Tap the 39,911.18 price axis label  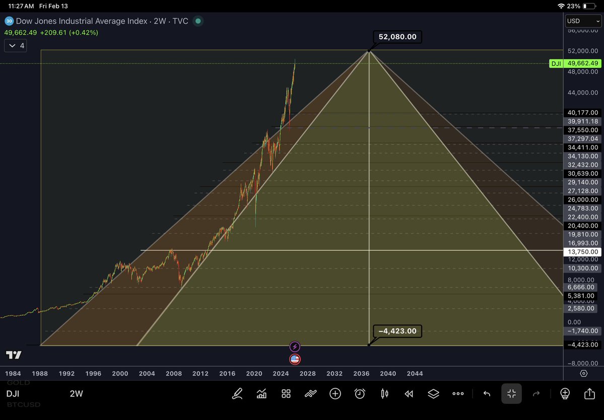coord(582,121)
